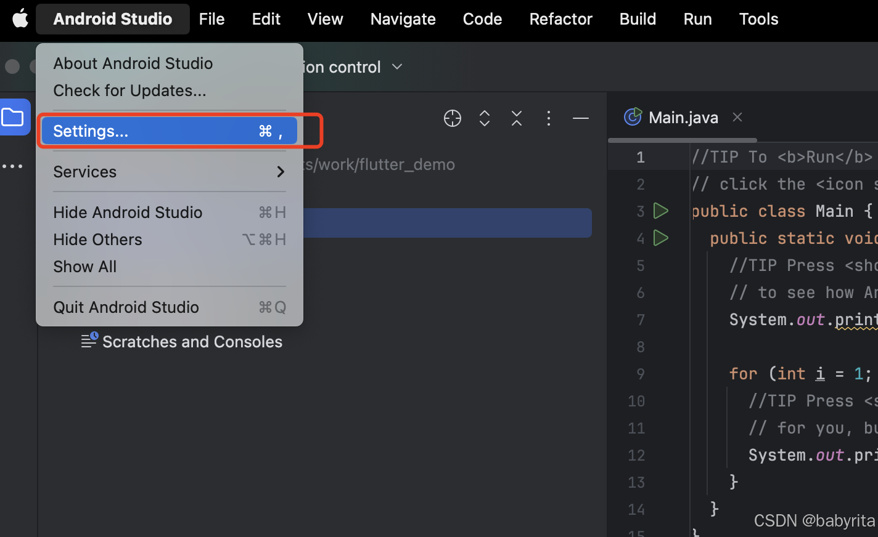This screenshot has height=537, width=878.
Task: Click line number 7 in gutter
Action: point(641,320)
